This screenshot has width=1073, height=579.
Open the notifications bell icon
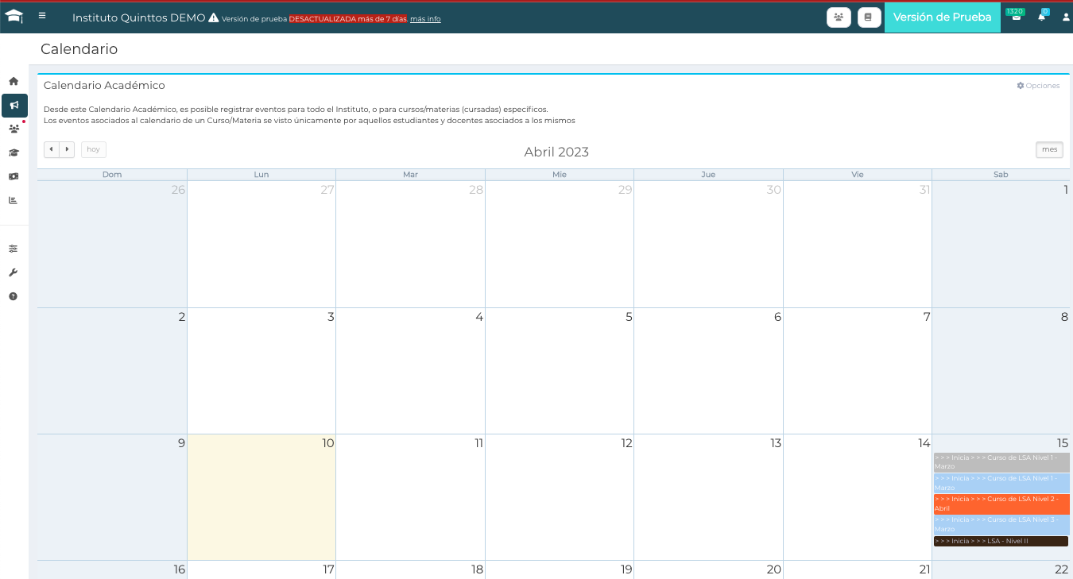(x=1042, y=16)
